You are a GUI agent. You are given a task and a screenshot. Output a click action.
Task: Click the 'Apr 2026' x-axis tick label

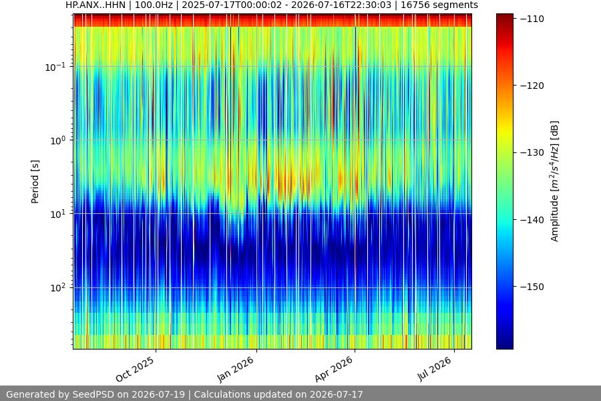tap(333, 369)
